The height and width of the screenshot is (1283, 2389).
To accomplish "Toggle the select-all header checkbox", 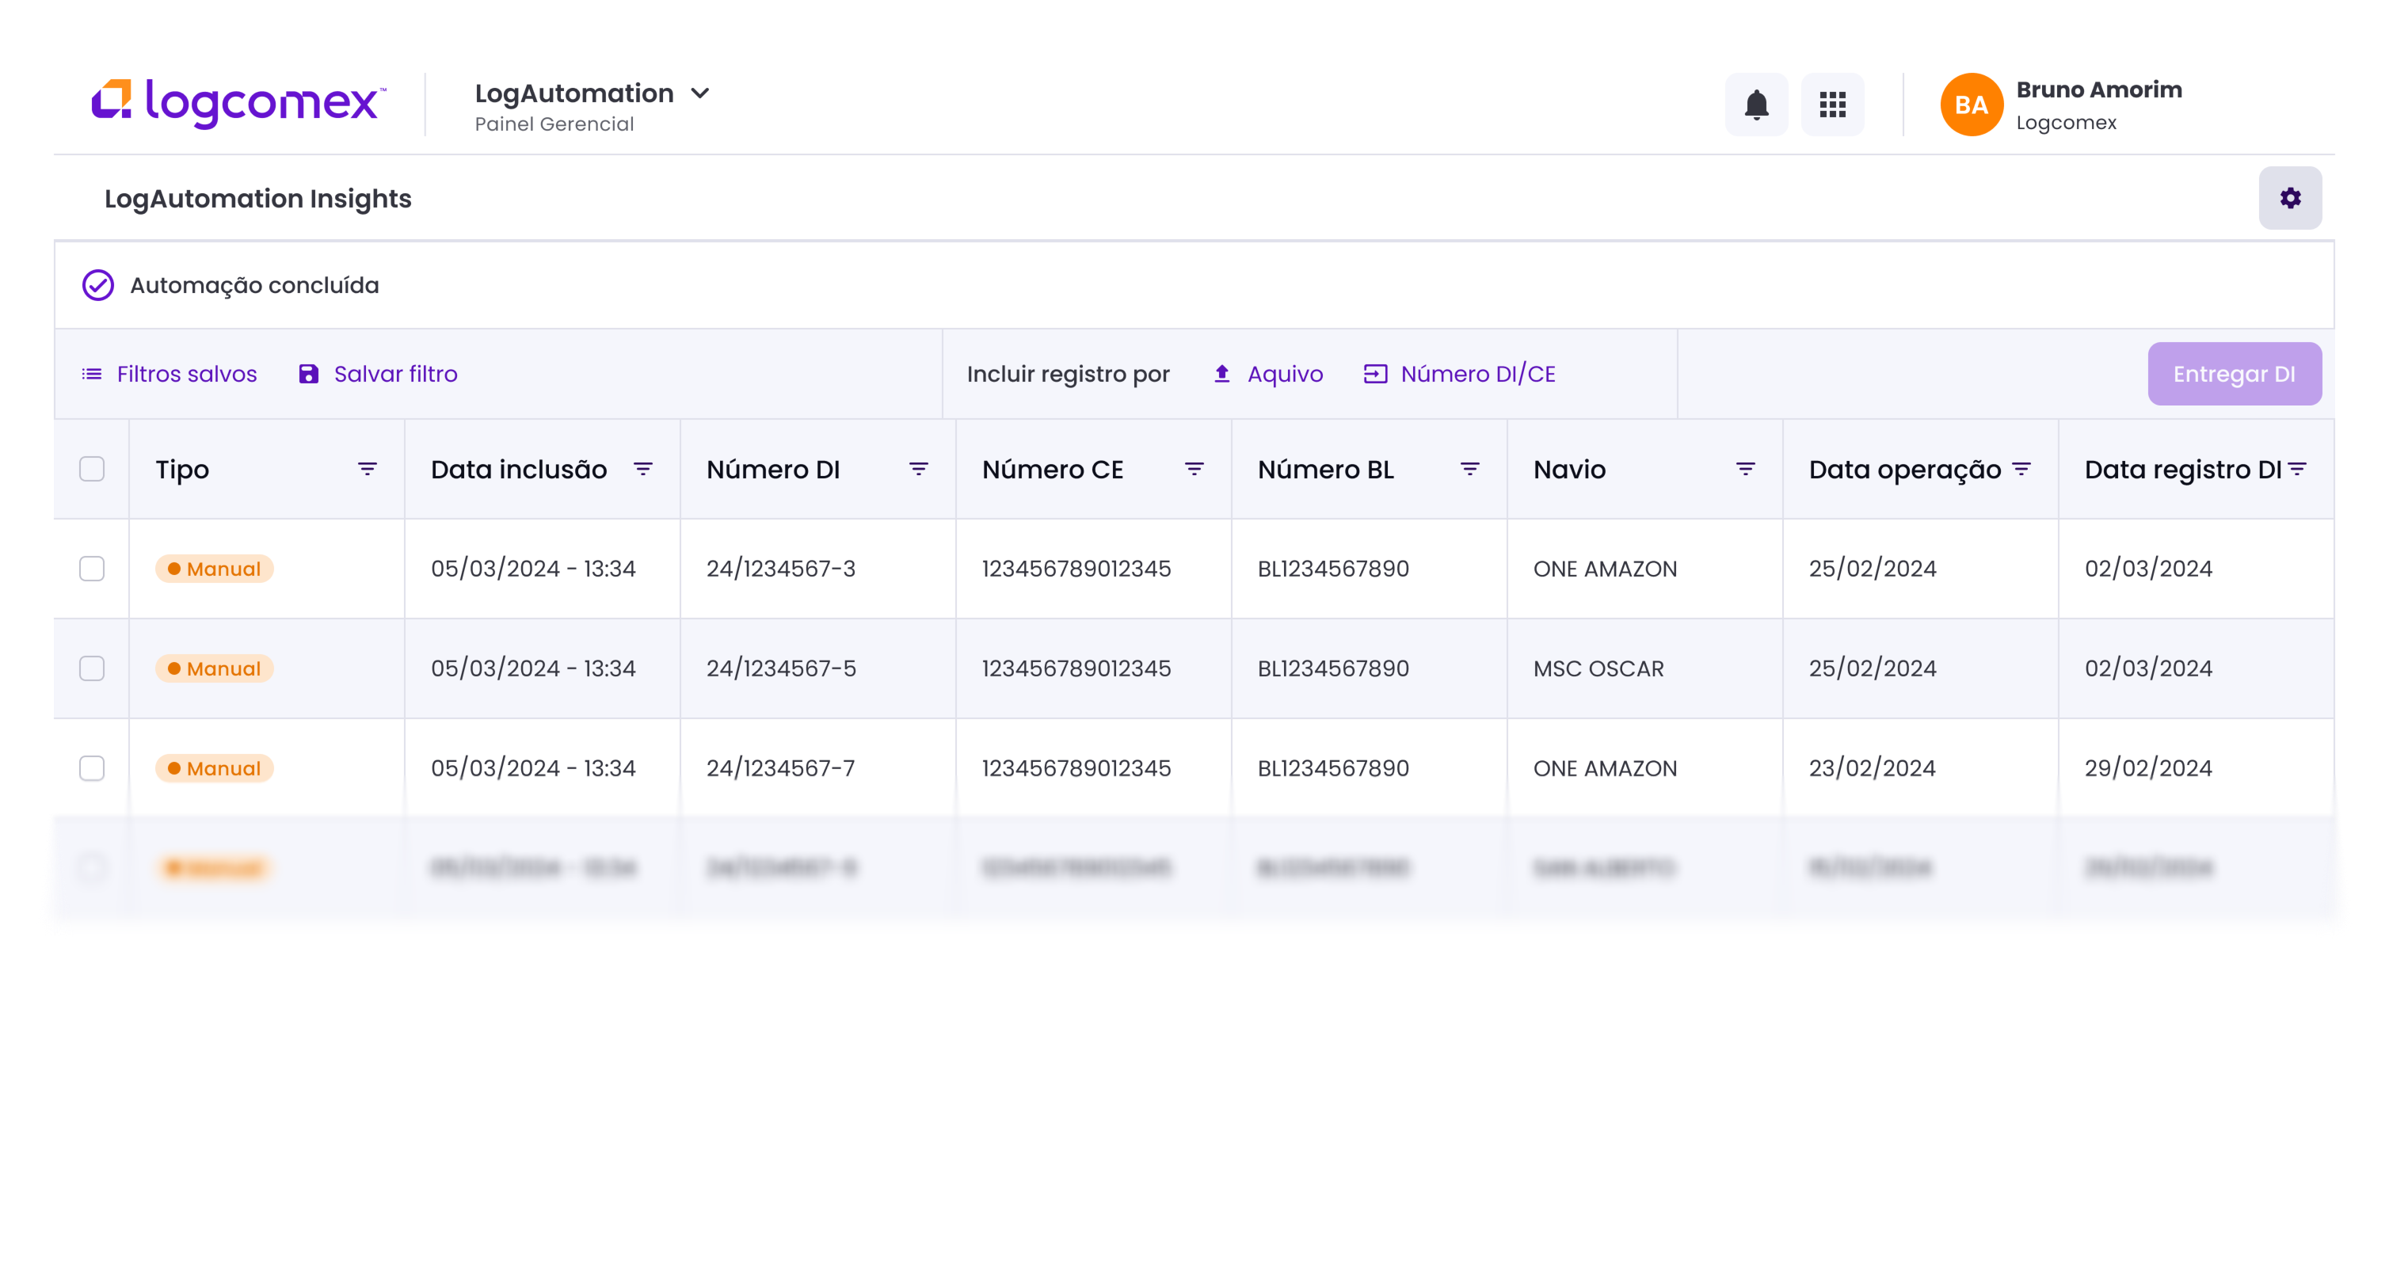I will (x=92, y=469).
